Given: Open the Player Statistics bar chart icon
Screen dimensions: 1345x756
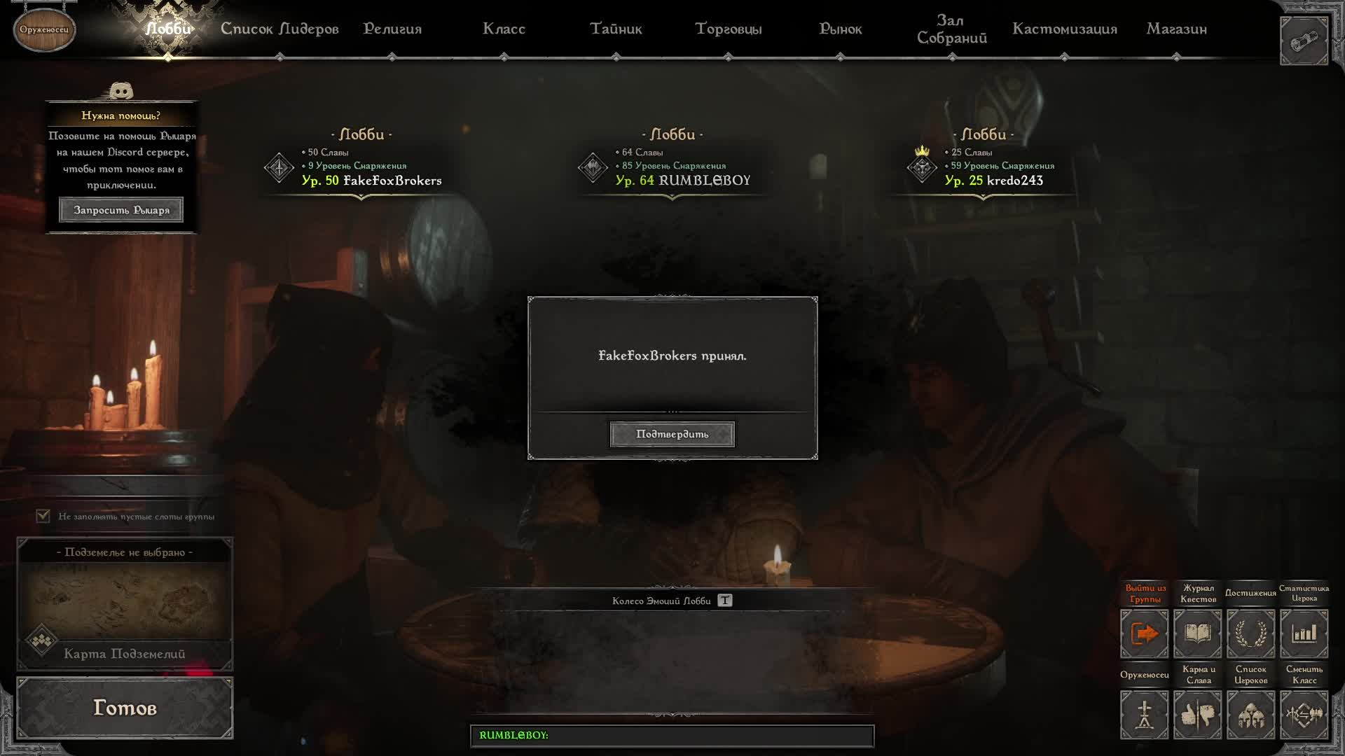Looking at the screenshot, I should tap(1304, 634).
